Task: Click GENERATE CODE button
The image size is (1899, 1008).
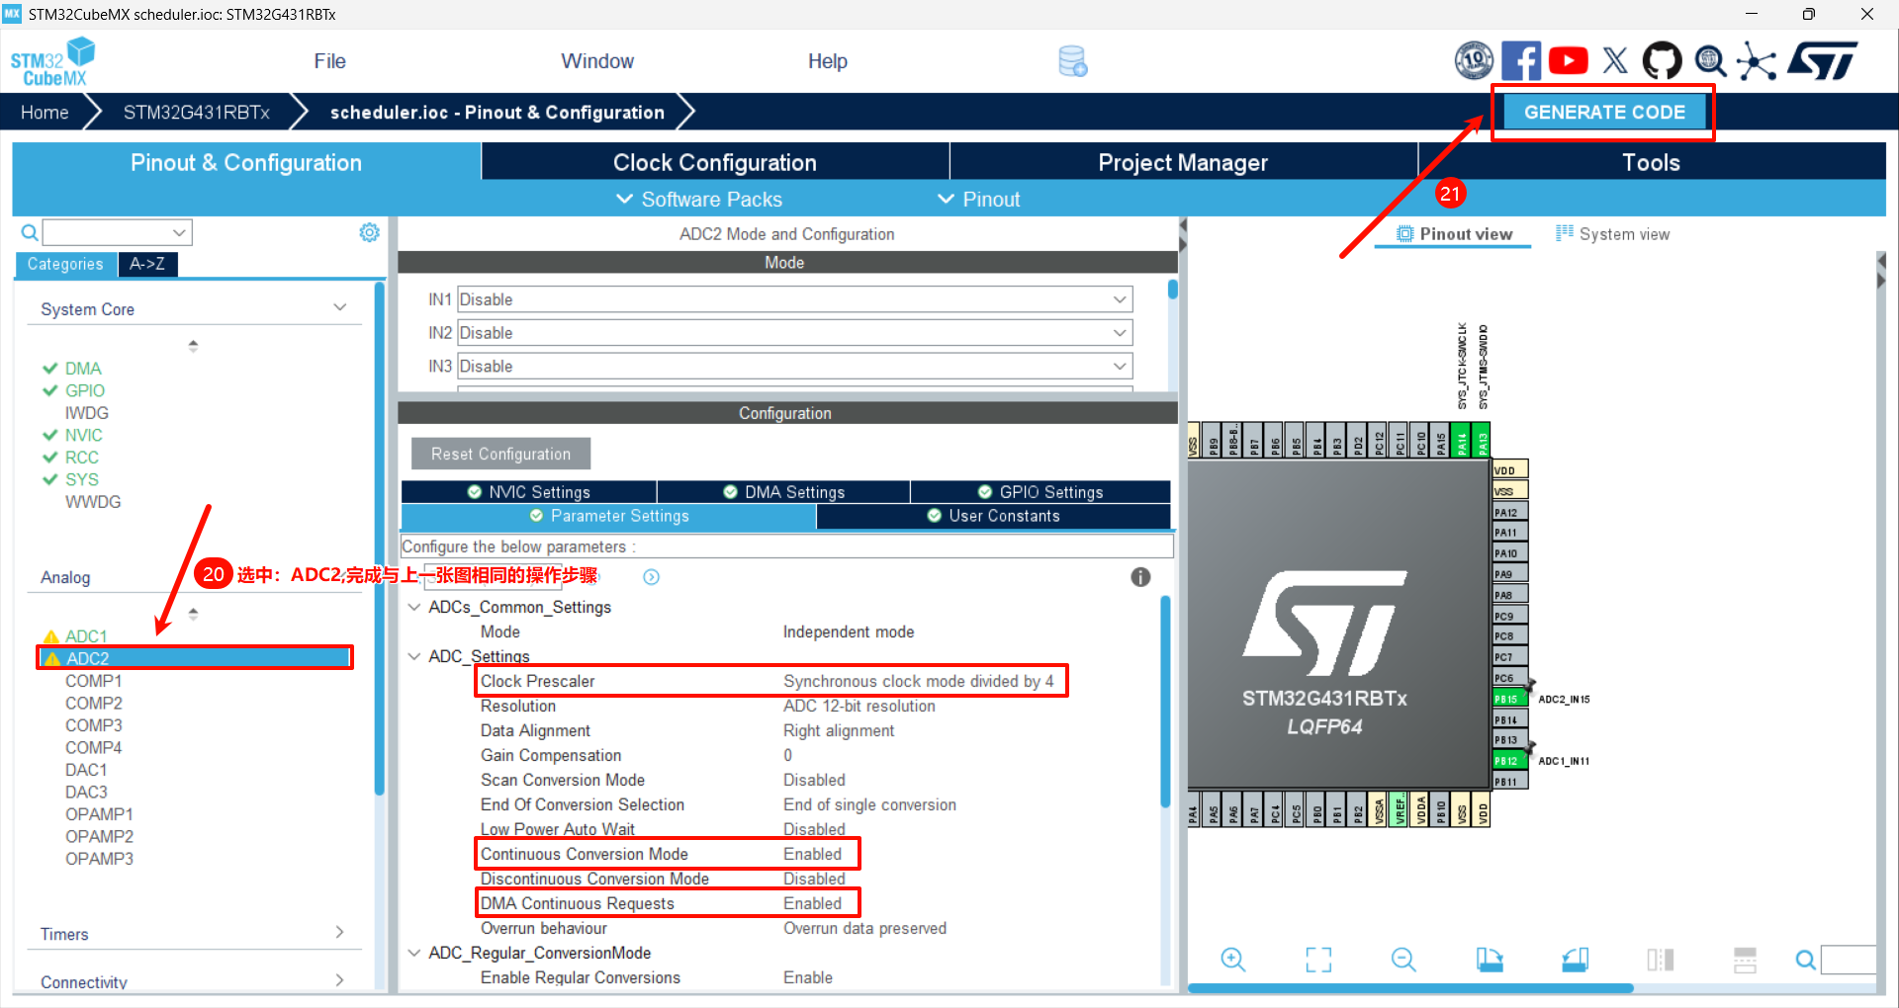Action: 1603,113
